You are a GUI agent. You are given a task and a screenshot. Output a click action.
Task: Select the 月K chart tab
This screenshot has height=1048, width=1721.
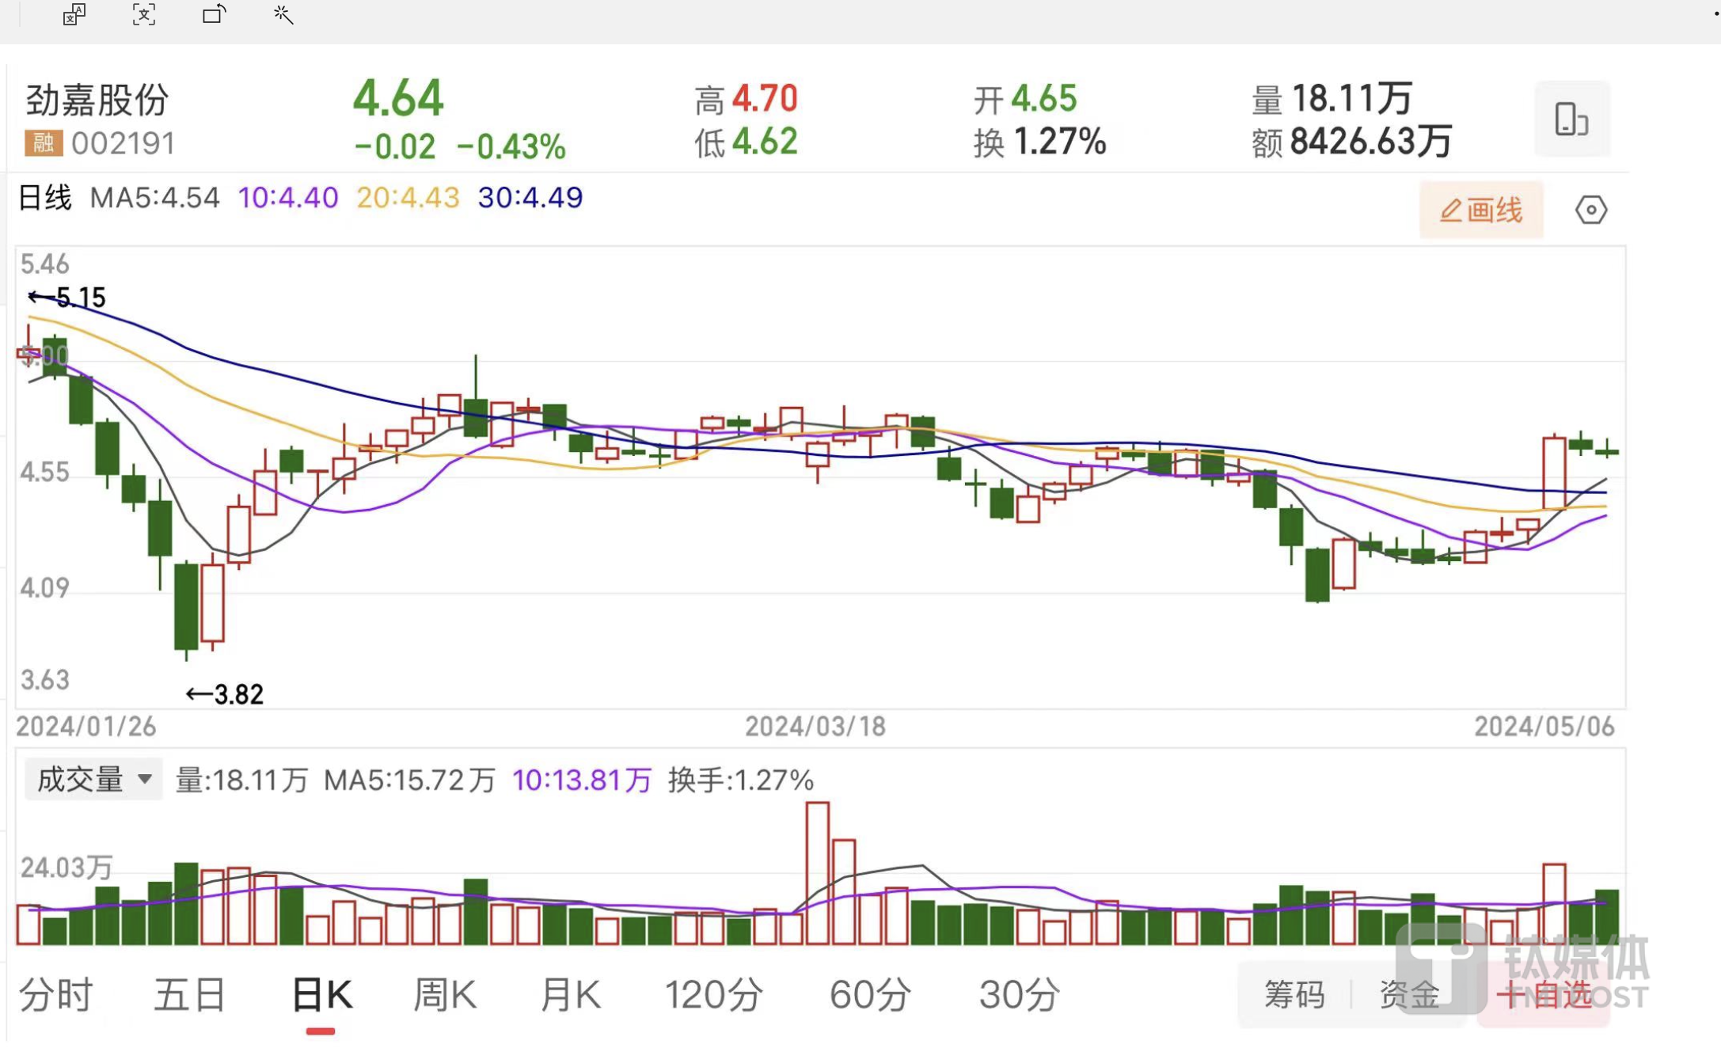coord(570,994)
